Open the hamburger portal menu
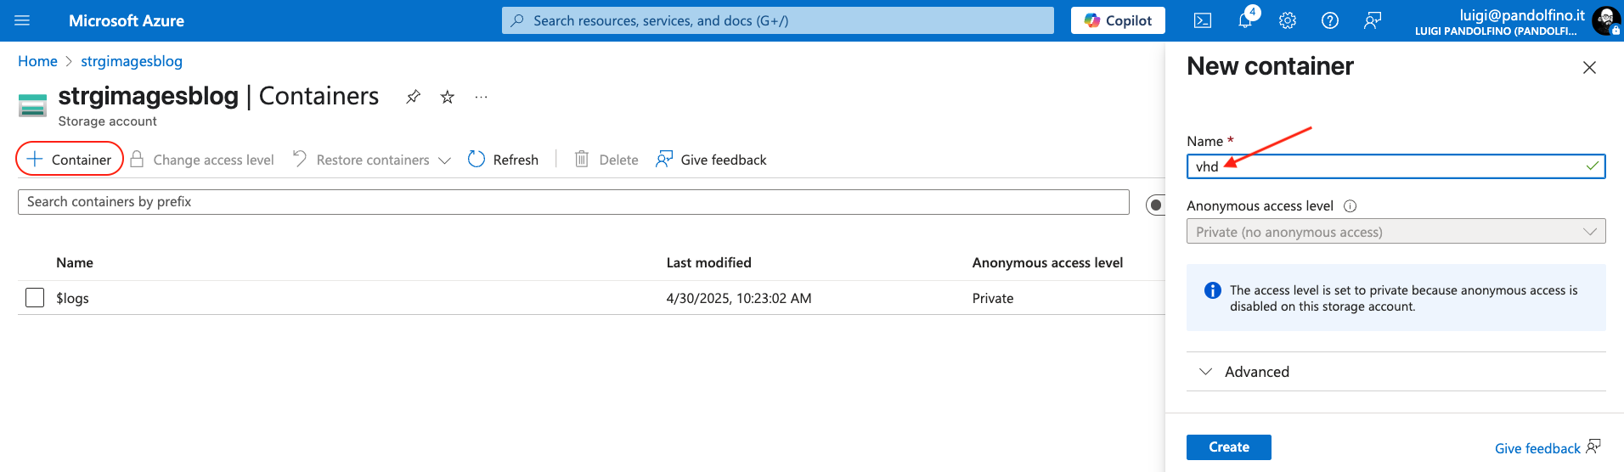Screen dimensions: 1624x472 (x=22, y=20)
